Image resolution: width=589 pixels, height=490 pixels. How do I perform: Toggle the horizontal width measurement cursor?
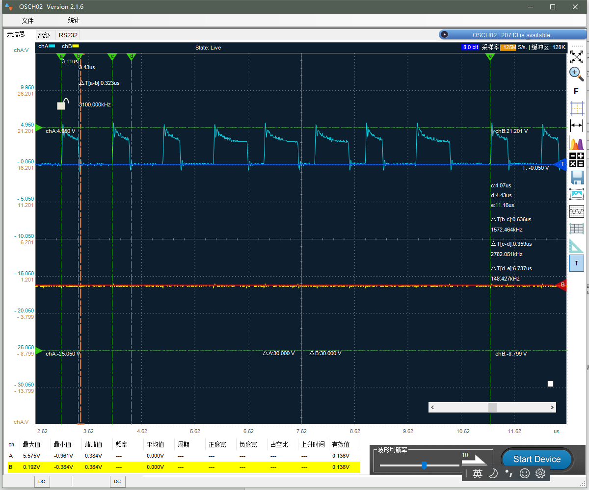576,125
